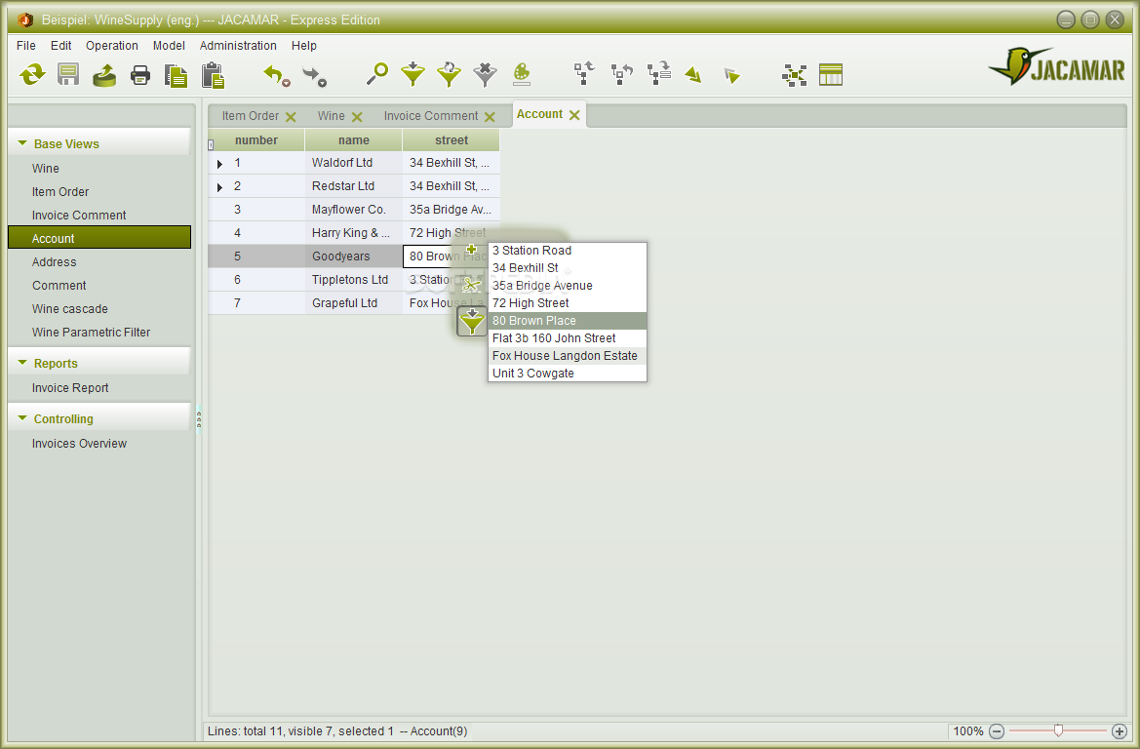1140x749 pixels.
Task: Click the sidebar splitter collapse handle
Action: coord(199,418)
